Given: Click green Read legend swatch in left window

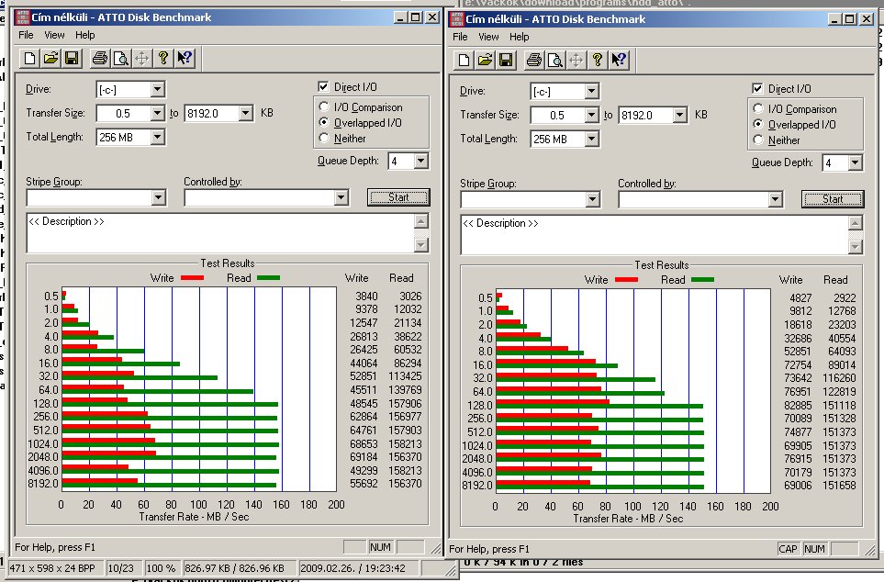Looking at the screenshot, I should pos(268,277).
